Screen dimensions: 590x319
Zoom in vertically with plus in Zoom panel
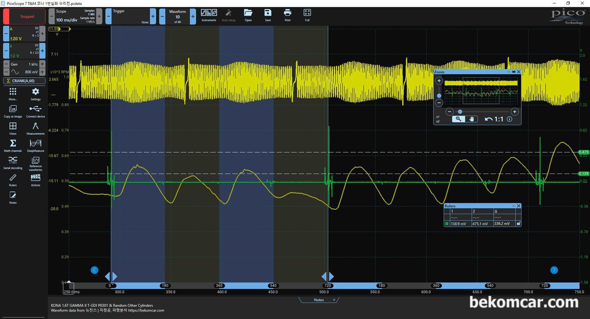(439, 81)
